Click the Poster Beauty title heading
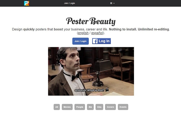Image resolution: width=181 pixels, height=115 pixels. tap(91, 22)
